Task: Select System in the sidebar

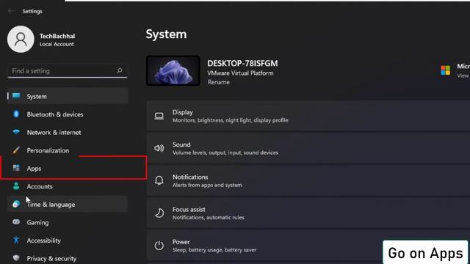Action: click(x=68, y=96)
